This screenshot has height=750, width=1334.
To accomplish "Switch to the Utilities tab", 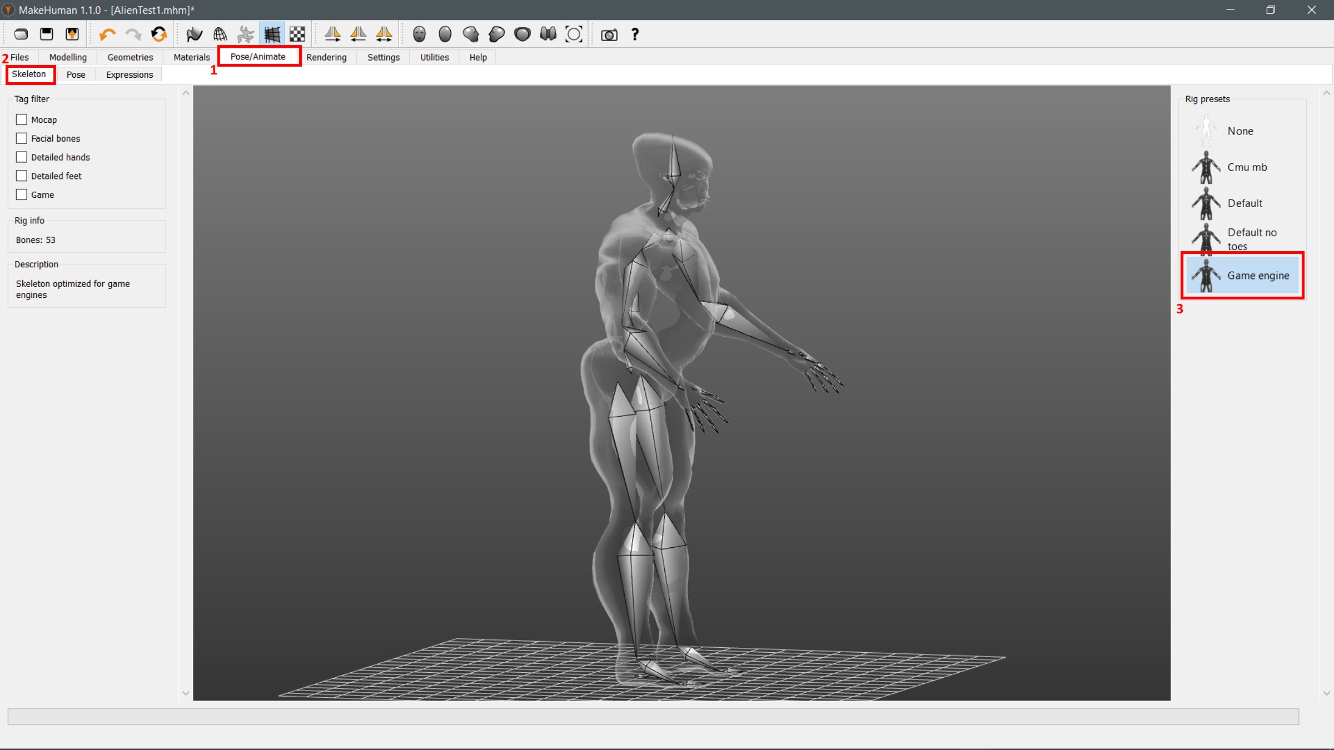I will (x=435, y=57).
